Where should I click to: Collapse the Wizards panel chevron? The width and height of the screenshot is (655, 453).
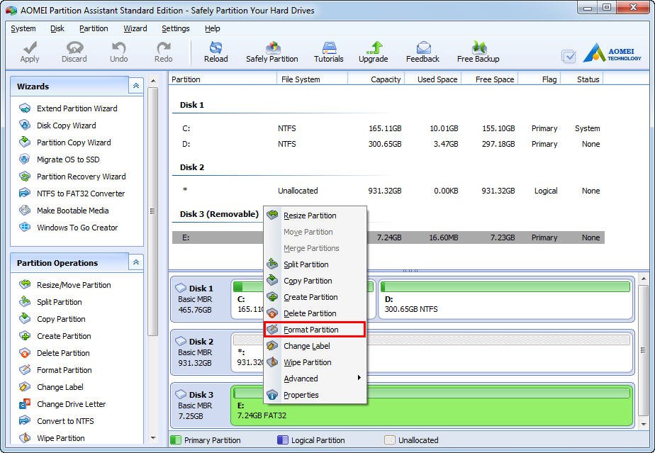coord(136,86)
